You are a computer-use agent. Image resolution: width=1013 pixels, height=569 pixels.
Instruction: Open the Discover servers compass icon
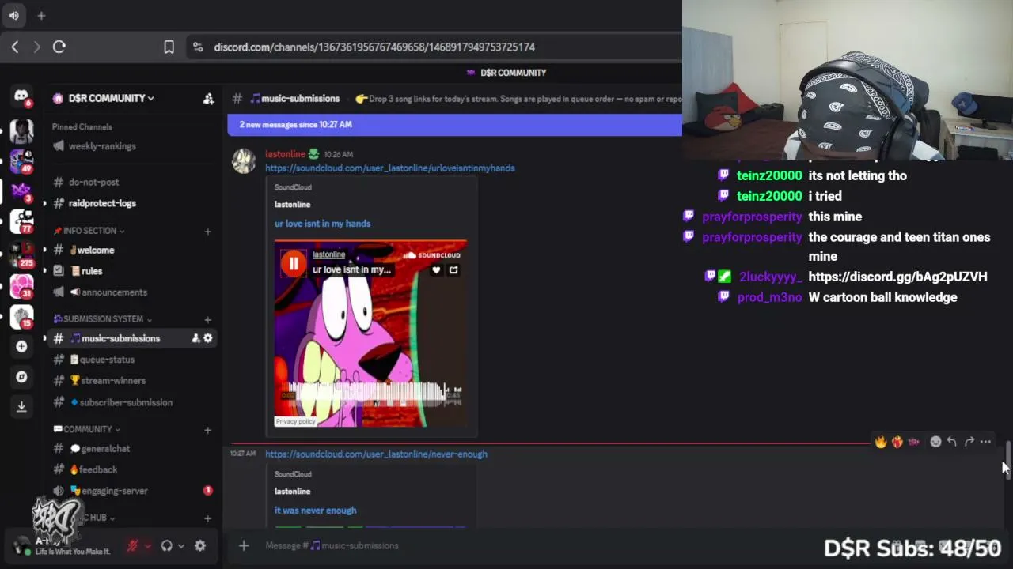(21, 377)
